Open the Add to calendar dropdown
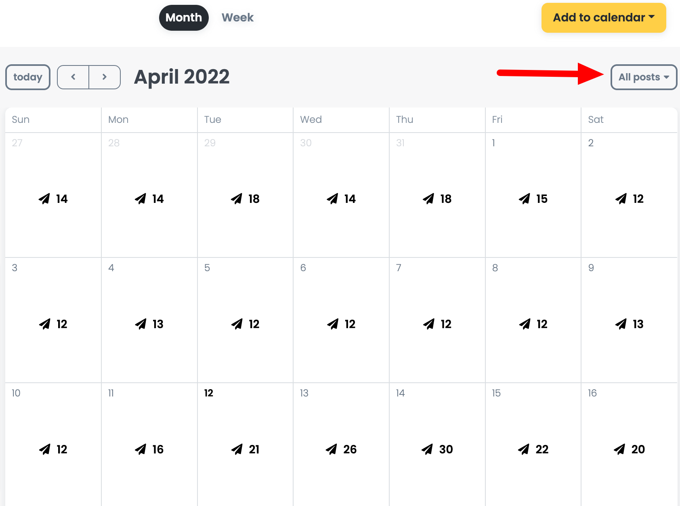The width and height of the screenshot is (680, 506). point(603,18)
